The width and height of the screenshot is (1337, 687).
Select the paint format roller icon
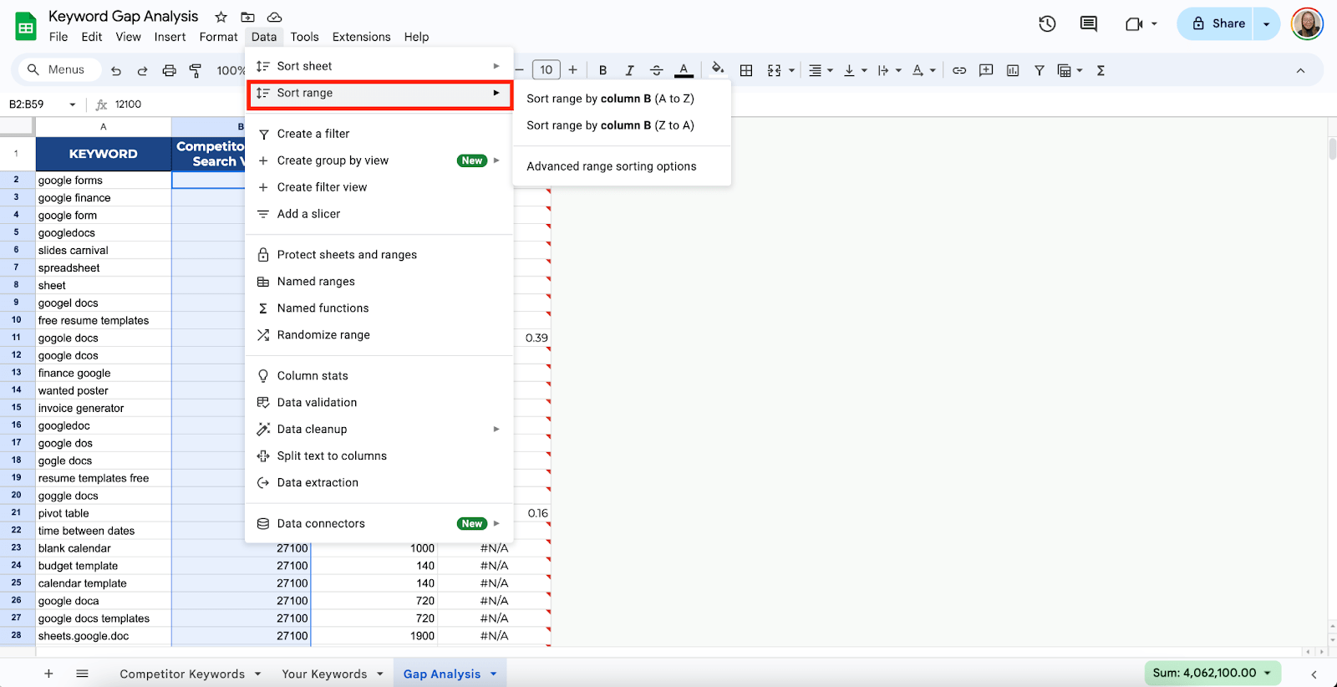point(196,71)
